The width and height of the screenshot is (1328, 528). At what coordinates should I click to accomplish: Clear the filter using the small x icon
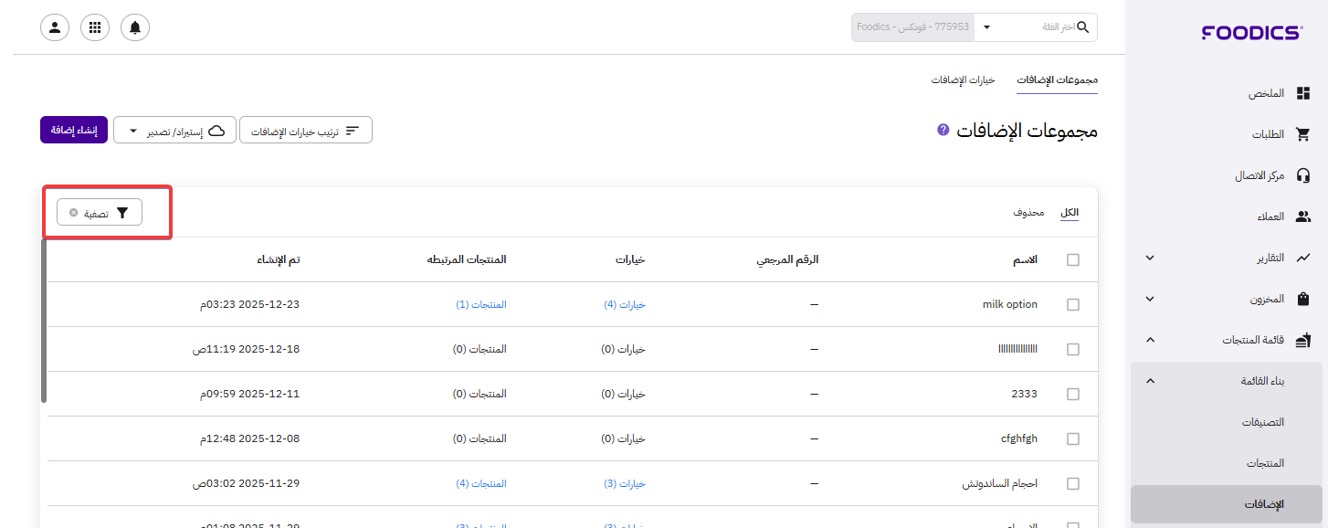click(74, 213)
